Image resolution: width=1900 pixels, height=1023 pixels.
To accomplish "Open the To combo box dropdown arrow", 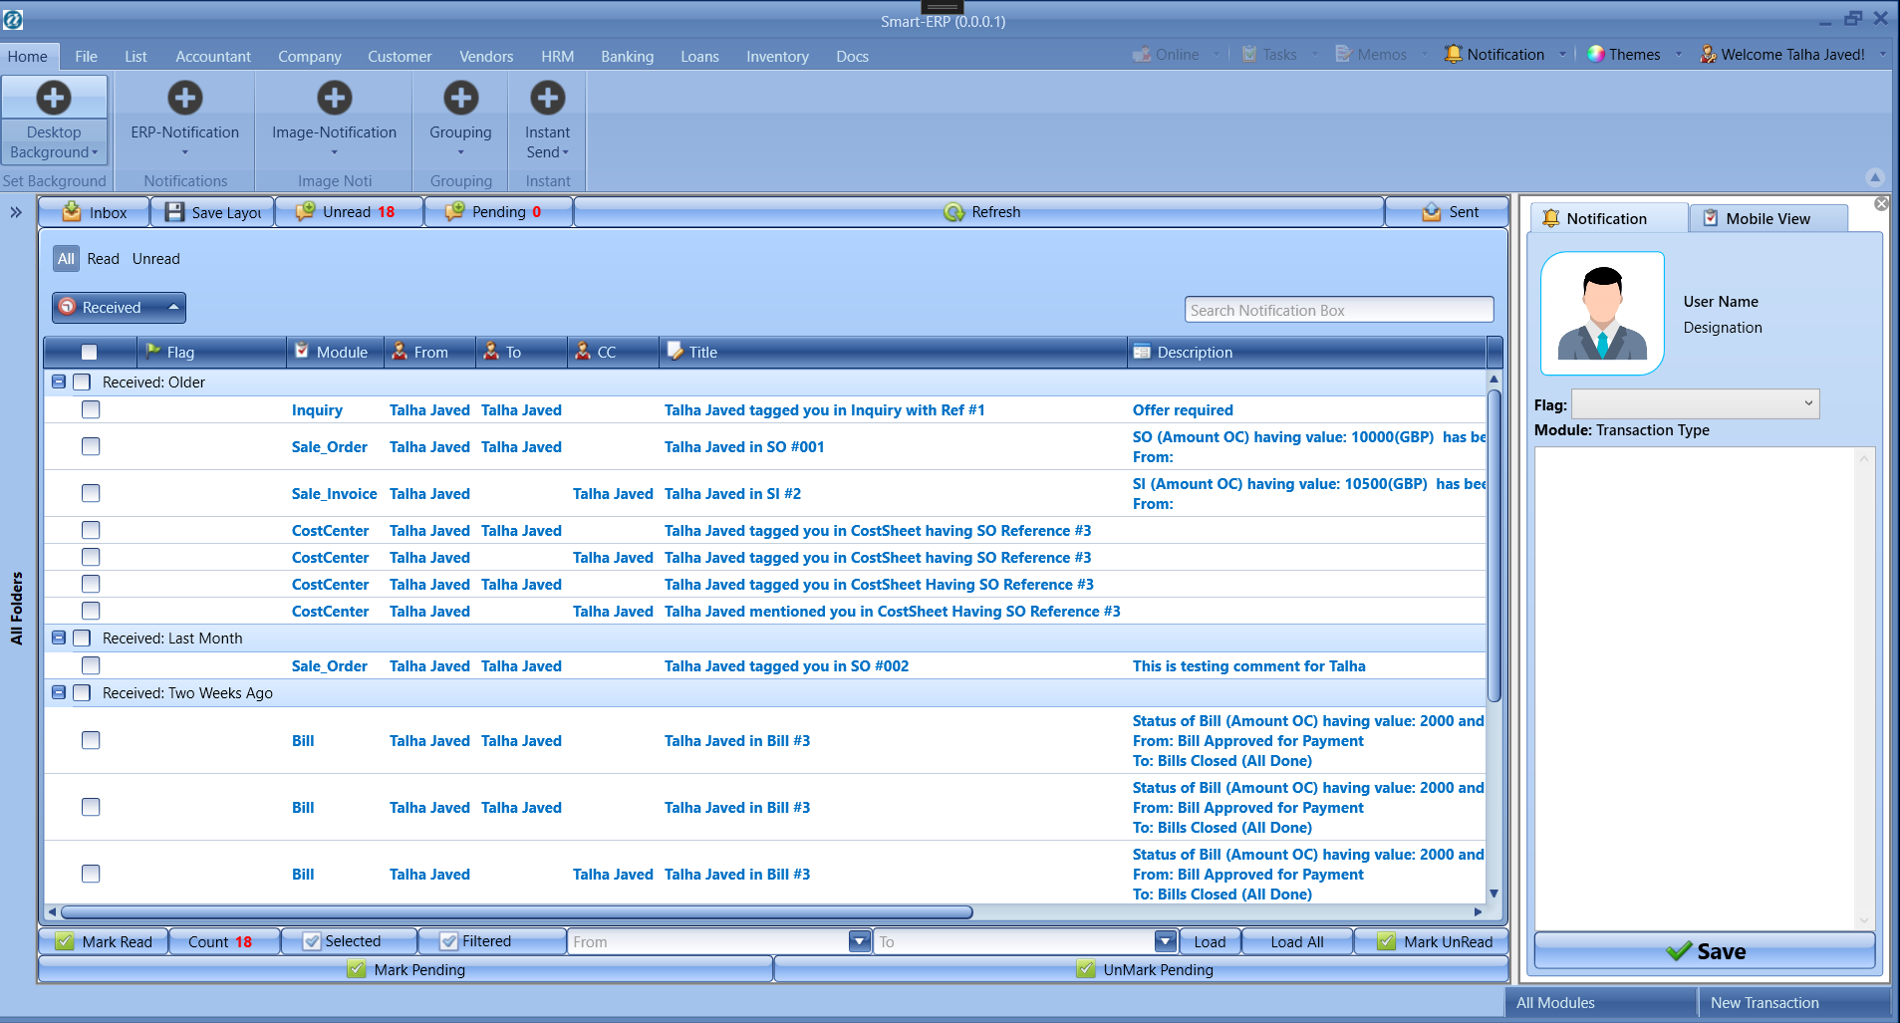I will (1166, 941).
